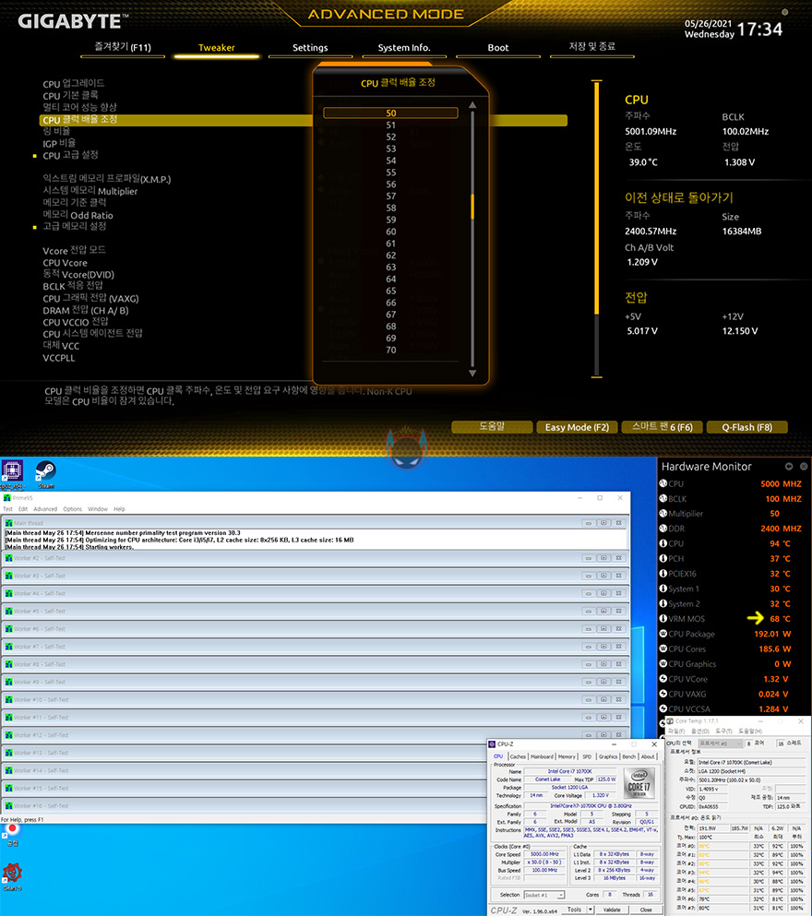The width and height of the screenshot is (812, 916).
Task: Open the Window menu in Prime95
Action: [x=98, y=509]
